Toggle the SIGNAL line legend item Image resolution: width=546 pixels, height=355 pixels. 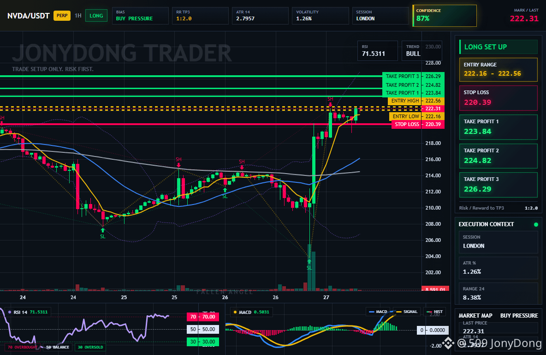tap(406, 312)
